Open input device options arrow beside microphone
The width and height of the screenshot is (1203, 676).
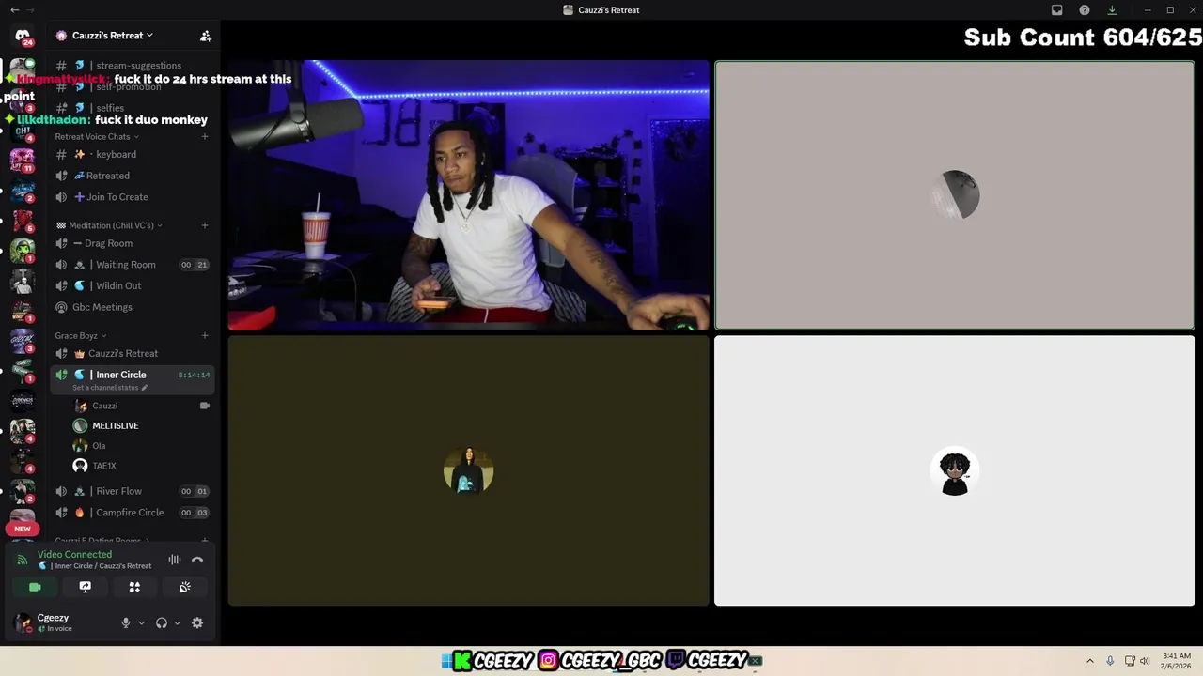[x=142, y=622]
